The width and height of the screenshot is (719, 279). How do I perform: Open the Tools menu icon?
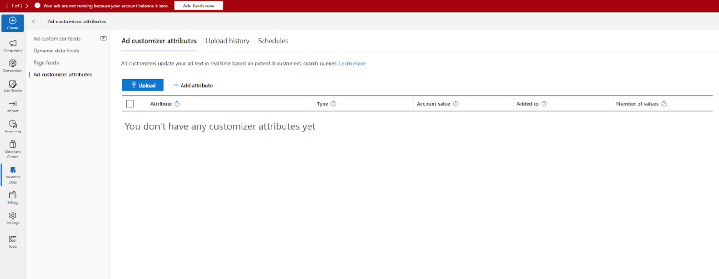click(x=13, y=239)
